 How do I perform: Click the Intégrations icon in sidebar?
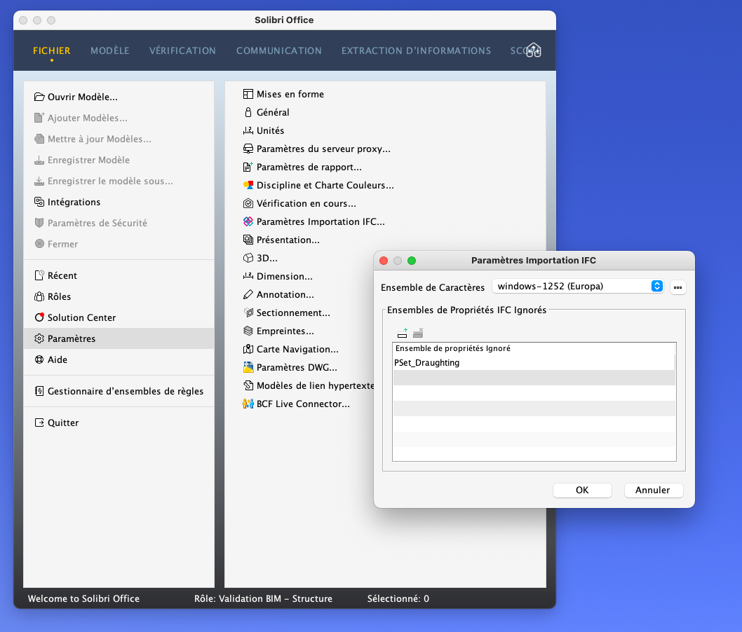click(x=39, y=202)
